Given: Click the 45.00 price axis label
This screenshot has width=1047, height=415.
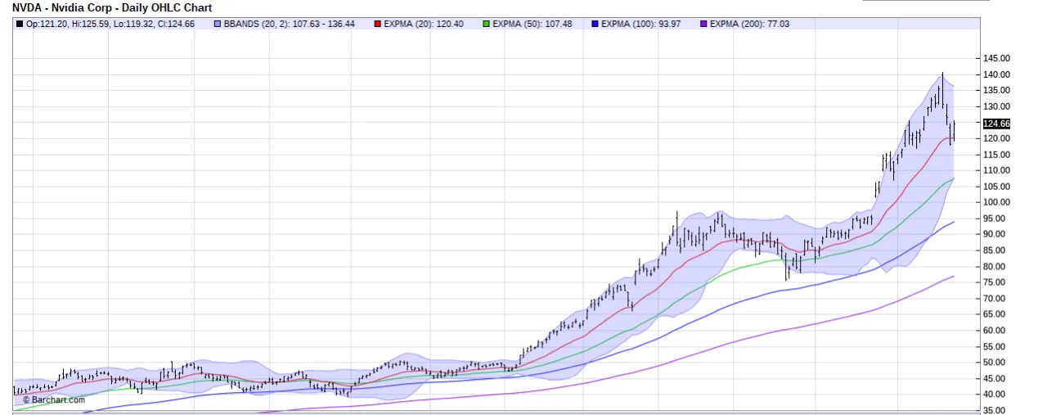Looking at the screenshot, I should click(996, 378).
